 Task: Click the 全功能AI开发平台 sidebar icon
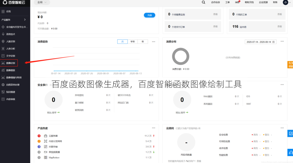click(x=3, y=27)
